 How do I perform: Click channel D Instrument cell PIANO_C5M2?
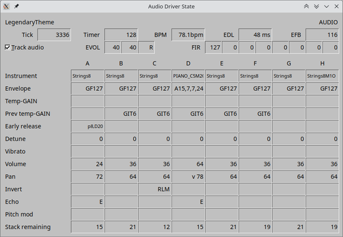188,76
